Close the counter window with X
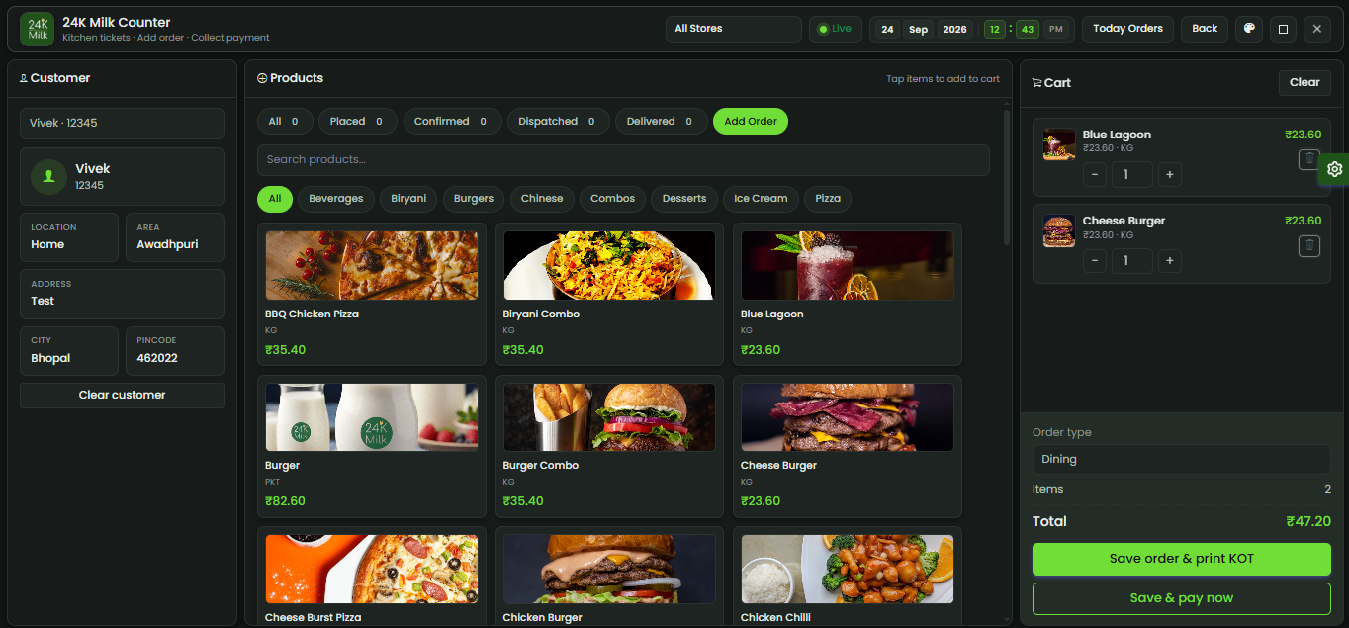The width and height of the screenshot is (1349, 628). point(1317,29)
